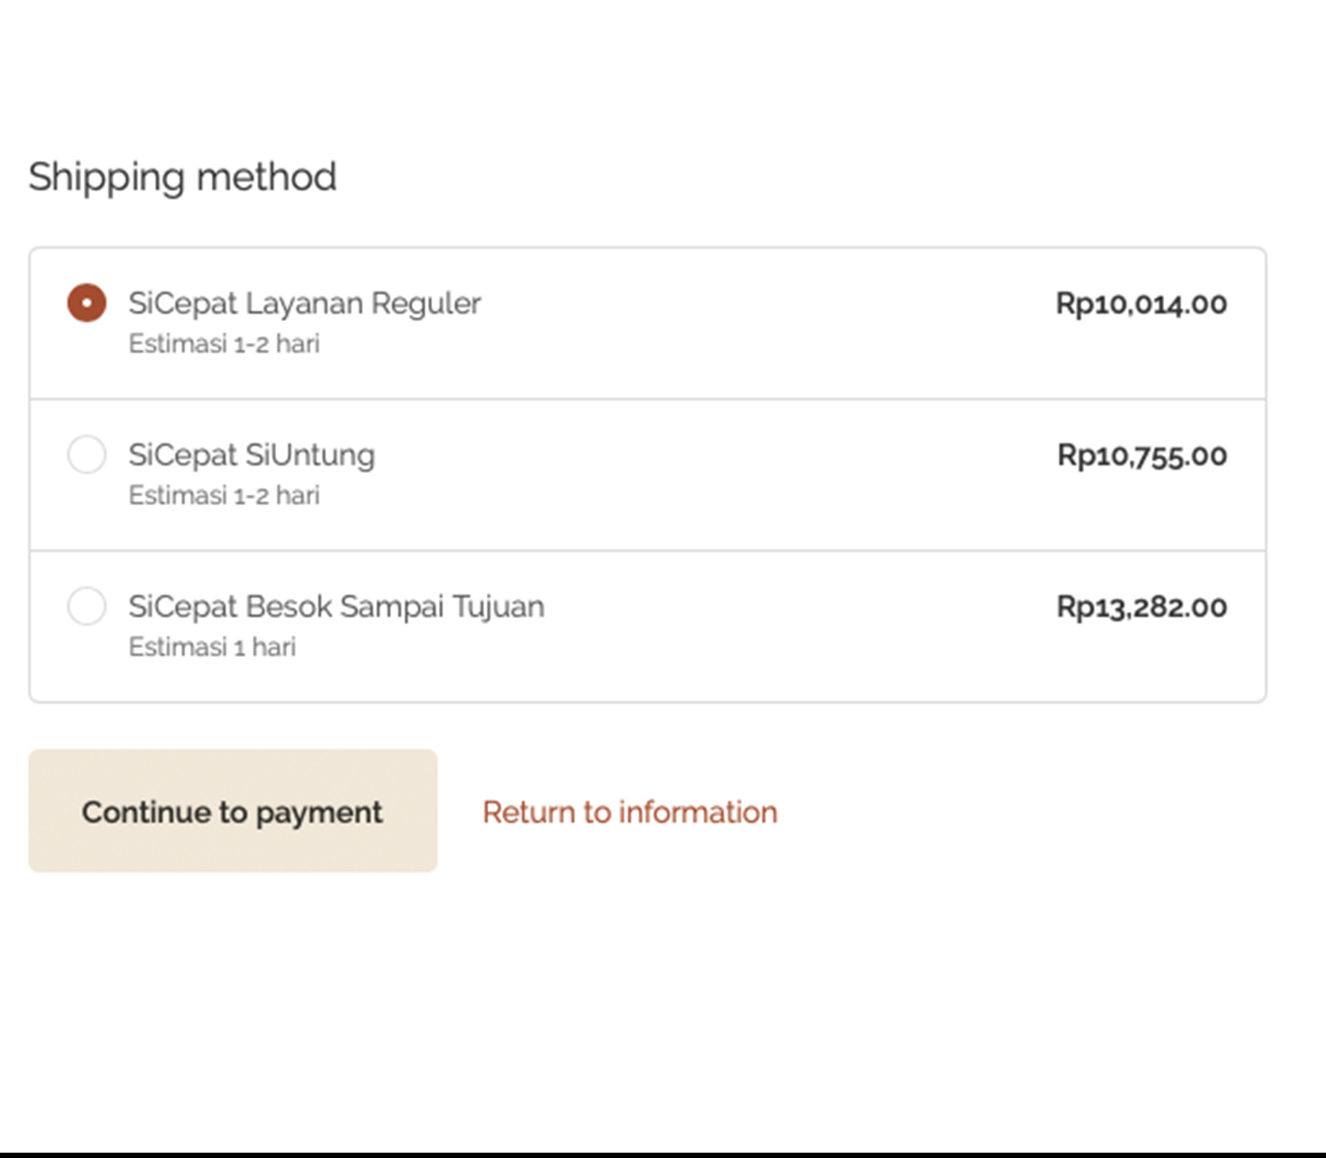This screenshot has width=1326, height=1158.
Task: Click the SiCepat Besok Sampai Tujuan label
Action: pos(336,607)
